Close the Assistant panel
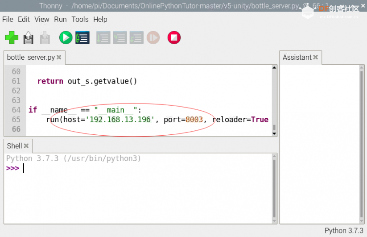 pos(316,57)
